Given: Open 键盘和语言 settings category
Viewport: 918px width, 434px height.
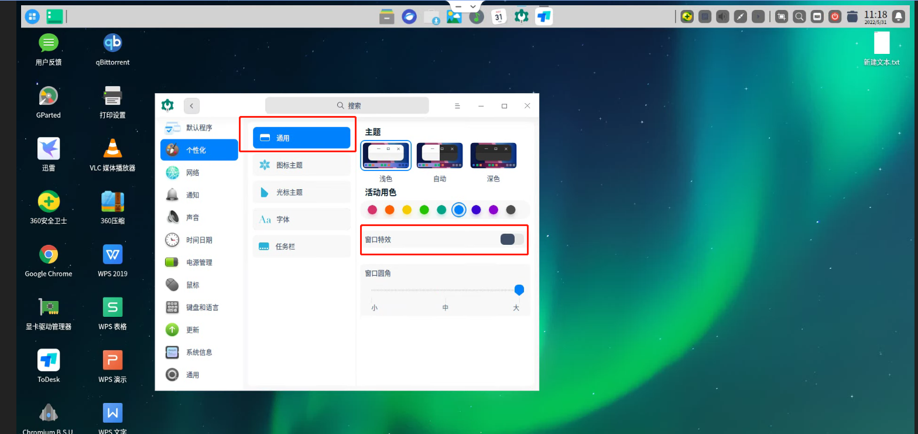Looking at the screenshot, I should point(199,307).
